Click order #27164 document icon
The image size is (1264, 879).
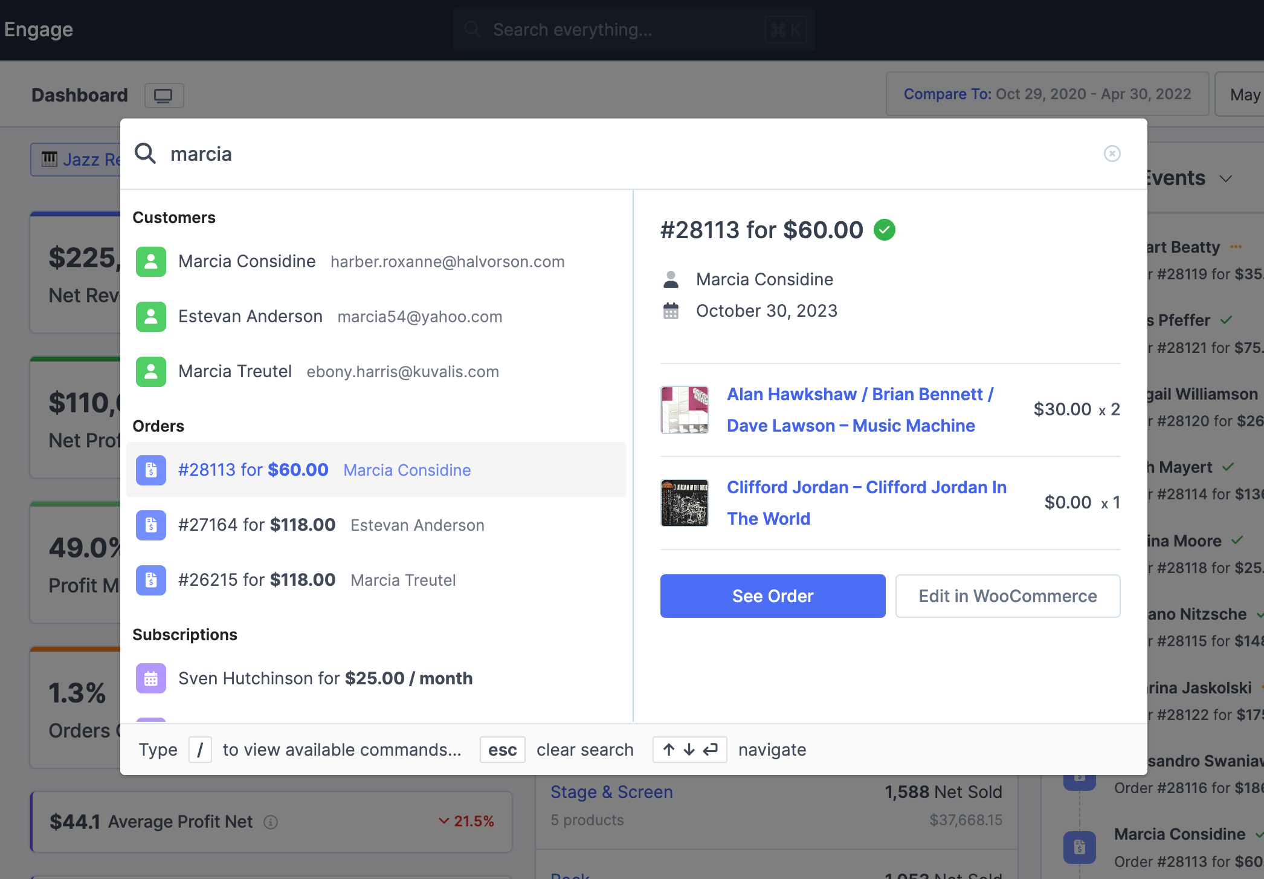(151, 525)
